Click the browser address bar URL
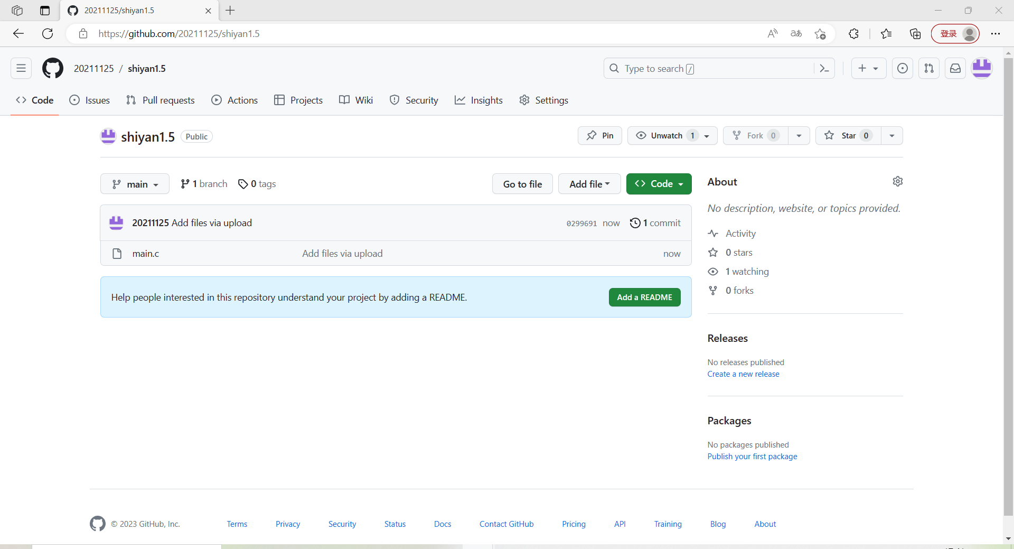The width and height of the screenshot is (1014, 549). pos(179,34)
